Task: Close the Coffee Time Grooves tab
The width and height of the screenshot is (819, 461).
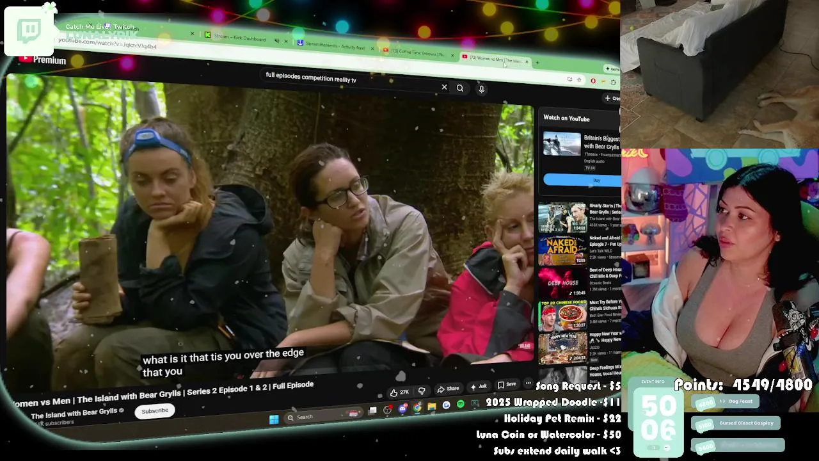Action: coord(452,56)
